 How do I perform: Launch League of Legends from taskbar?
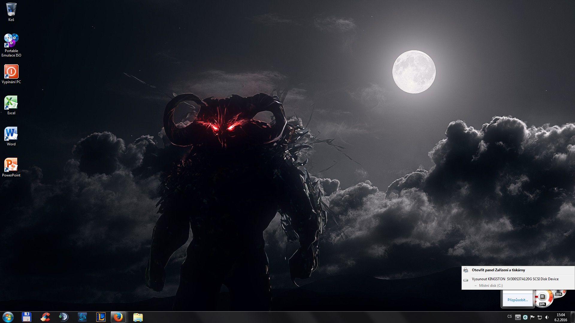click(x=101, y=317)
